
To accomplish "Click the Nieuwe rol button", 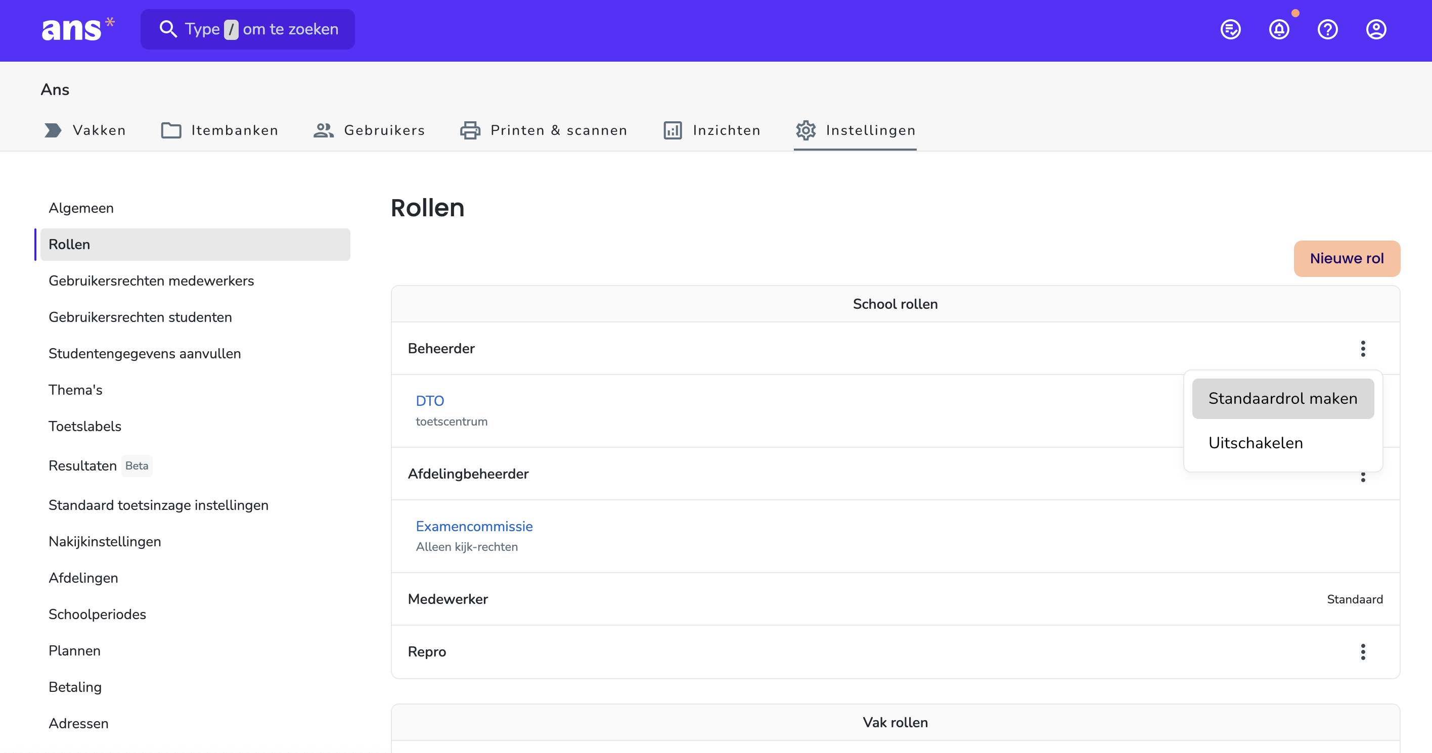I will tap(1347, 258).
